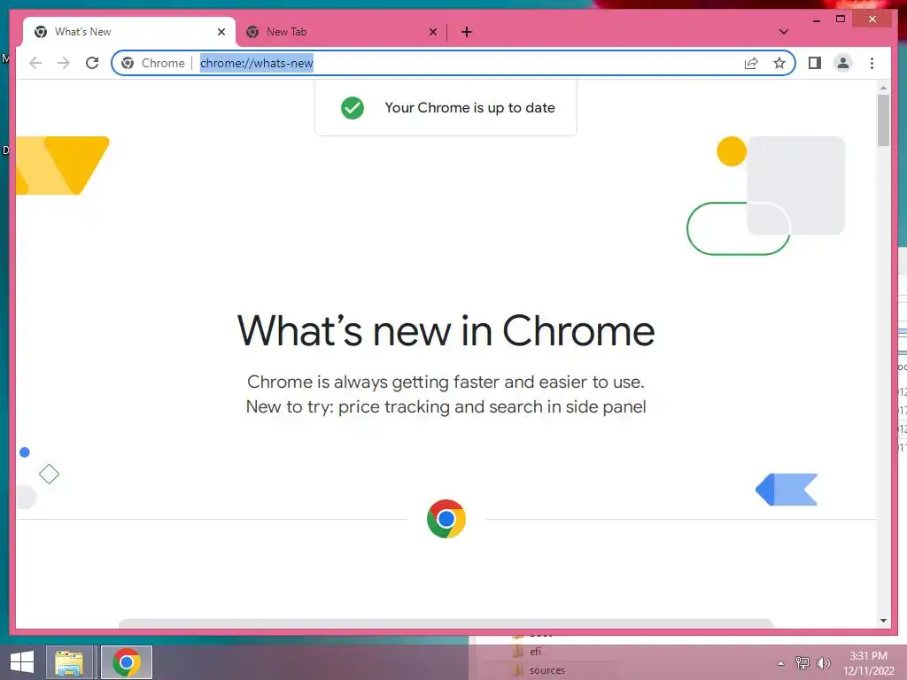Open the Windows Start button
Screen dimensions: 907x680
[x=22, y=662]
